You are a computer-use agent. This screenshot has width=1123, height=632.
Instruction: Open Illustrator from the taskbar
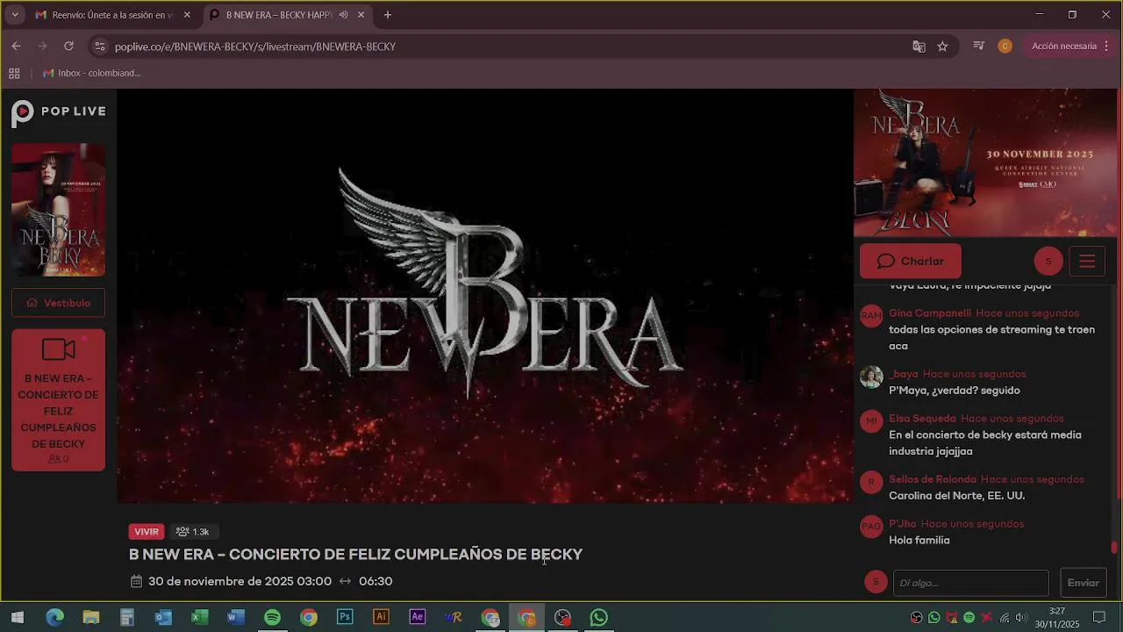pyautogui.click(x=381, y=618)
